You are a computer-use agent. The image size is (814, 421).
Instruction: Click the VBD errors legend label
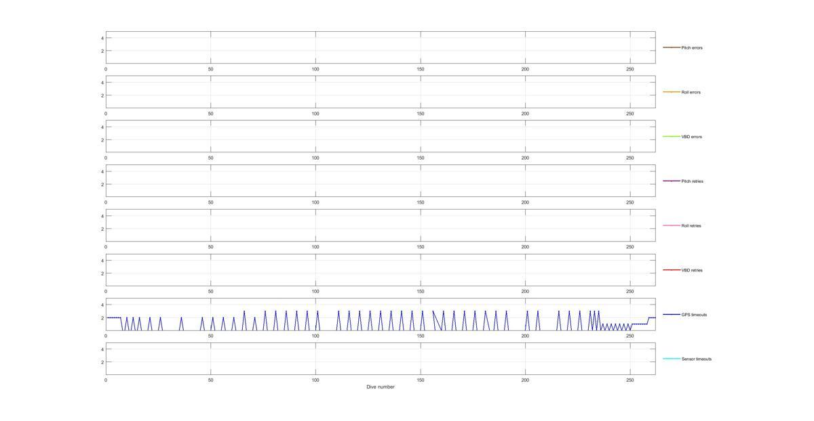692,137
